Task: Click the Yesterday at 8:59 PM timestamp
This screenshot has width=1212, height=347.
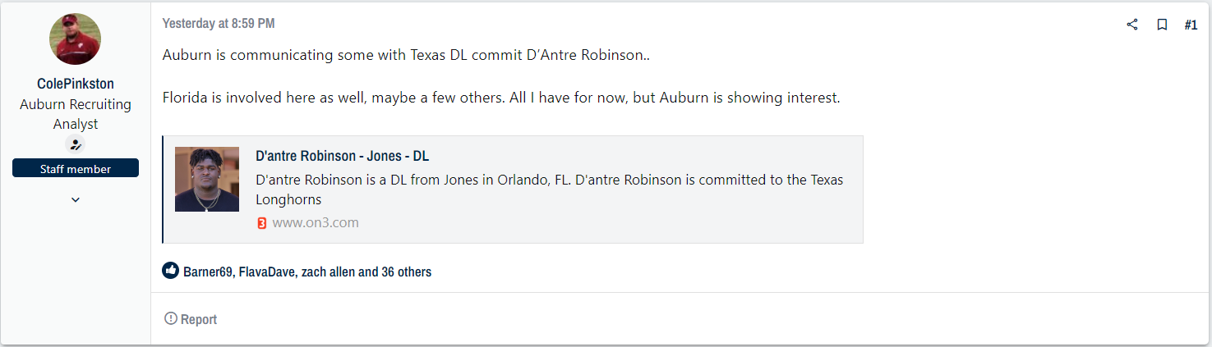Action: (x=219, y=24)
